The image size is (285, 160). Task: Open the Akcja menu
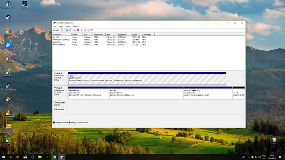point(61,27)
